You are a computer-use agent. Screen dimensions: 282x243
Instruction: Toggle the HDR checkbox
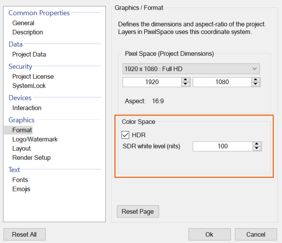click(x=125, y=135)
